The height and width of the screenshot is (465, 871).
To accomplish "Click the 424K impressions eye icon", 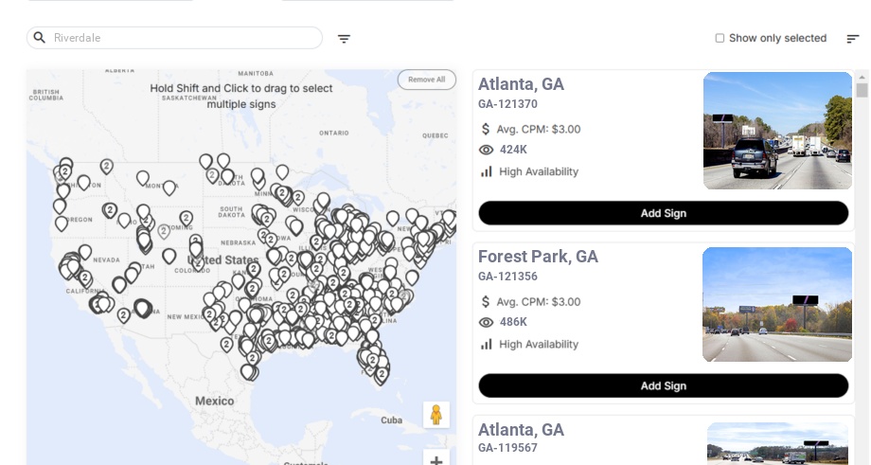I will [x=487, y=150].
